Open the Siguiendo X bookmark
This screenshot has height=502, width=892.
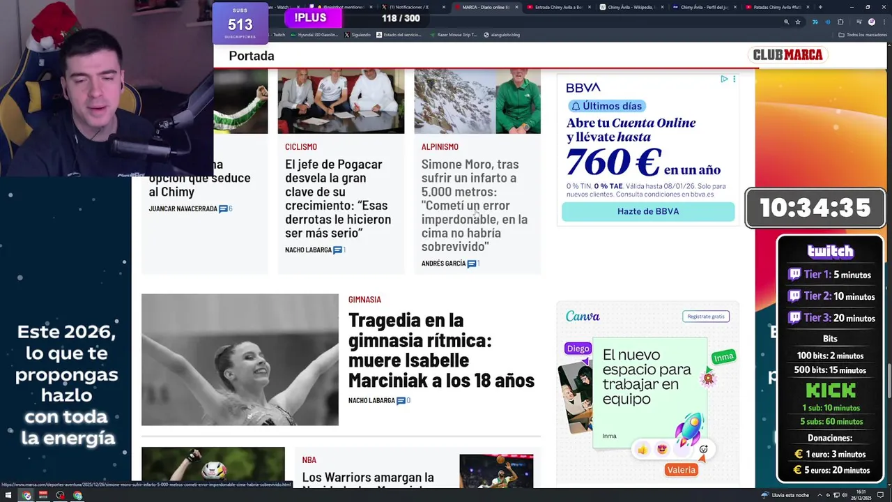tap(357, 34)
